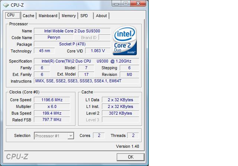Select the Memory tab

click(68, 16)
